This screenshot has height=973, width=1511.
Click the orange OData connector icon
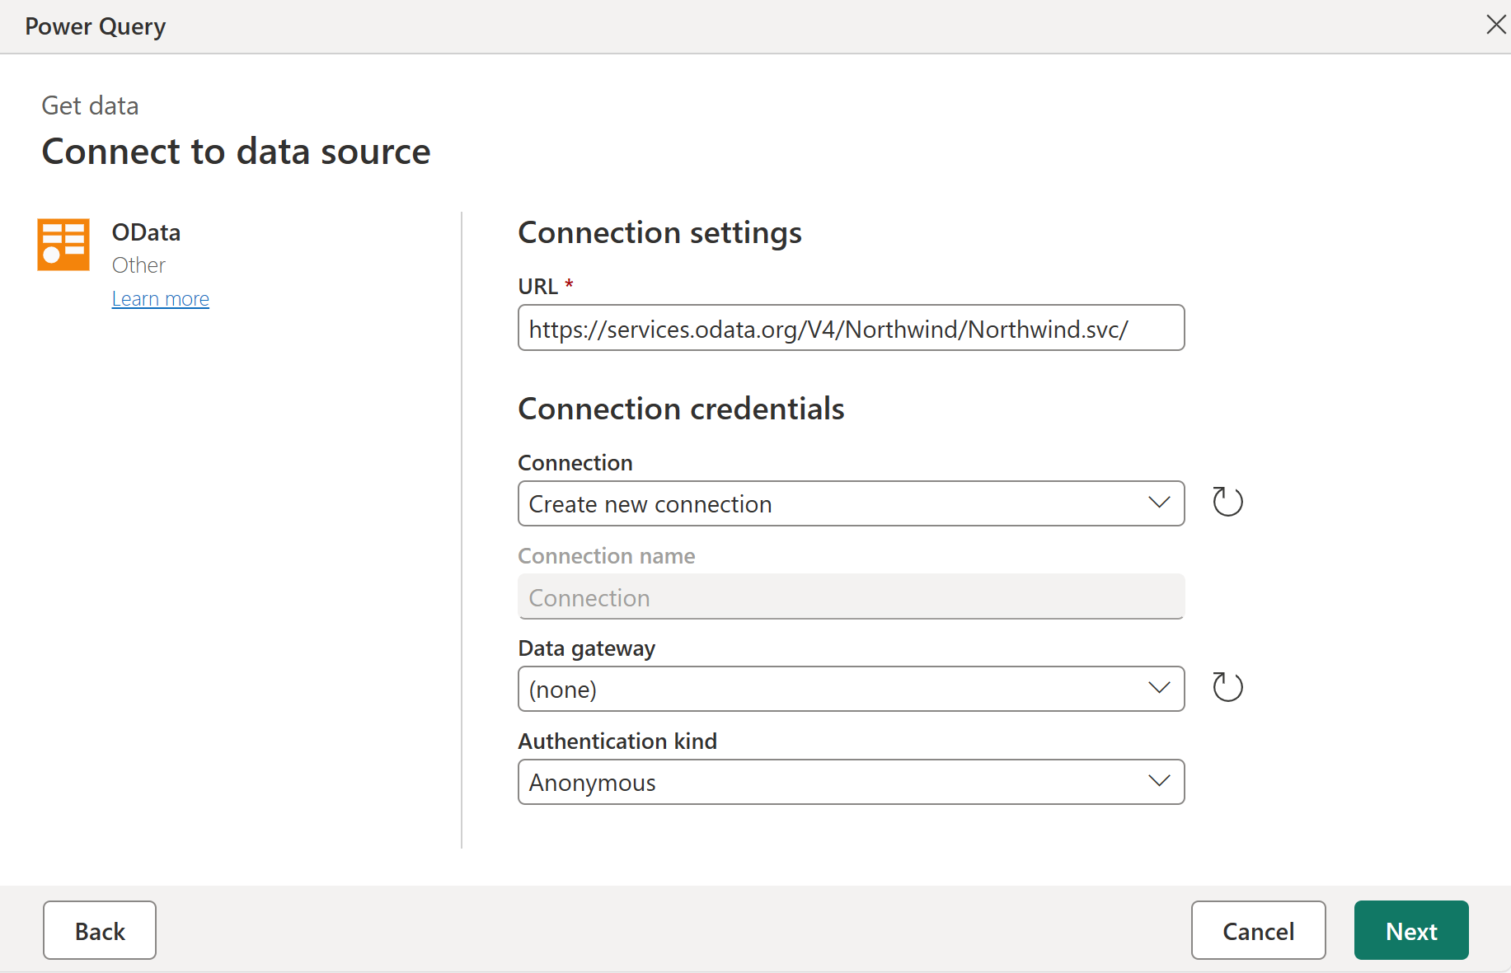(63, 245)
